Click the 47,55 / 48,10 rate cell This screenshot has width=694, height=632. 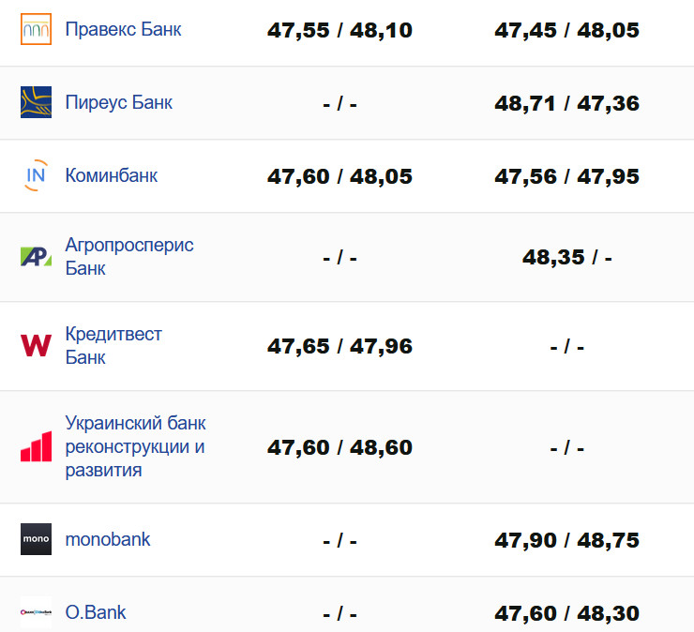tap(339, 30)
